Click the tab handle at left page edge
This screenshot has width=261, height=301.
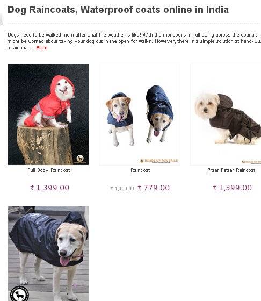click(1, 19)
